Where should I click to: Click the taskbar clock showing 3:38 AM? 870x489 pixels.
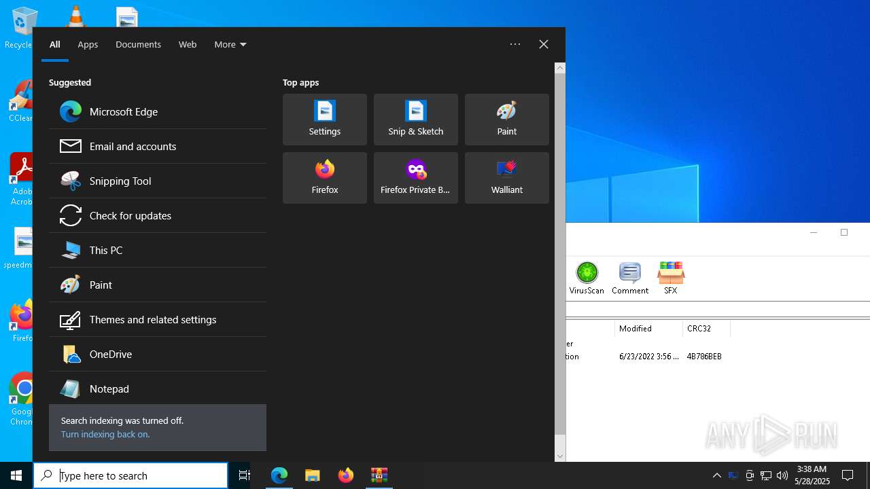point(812,475)
